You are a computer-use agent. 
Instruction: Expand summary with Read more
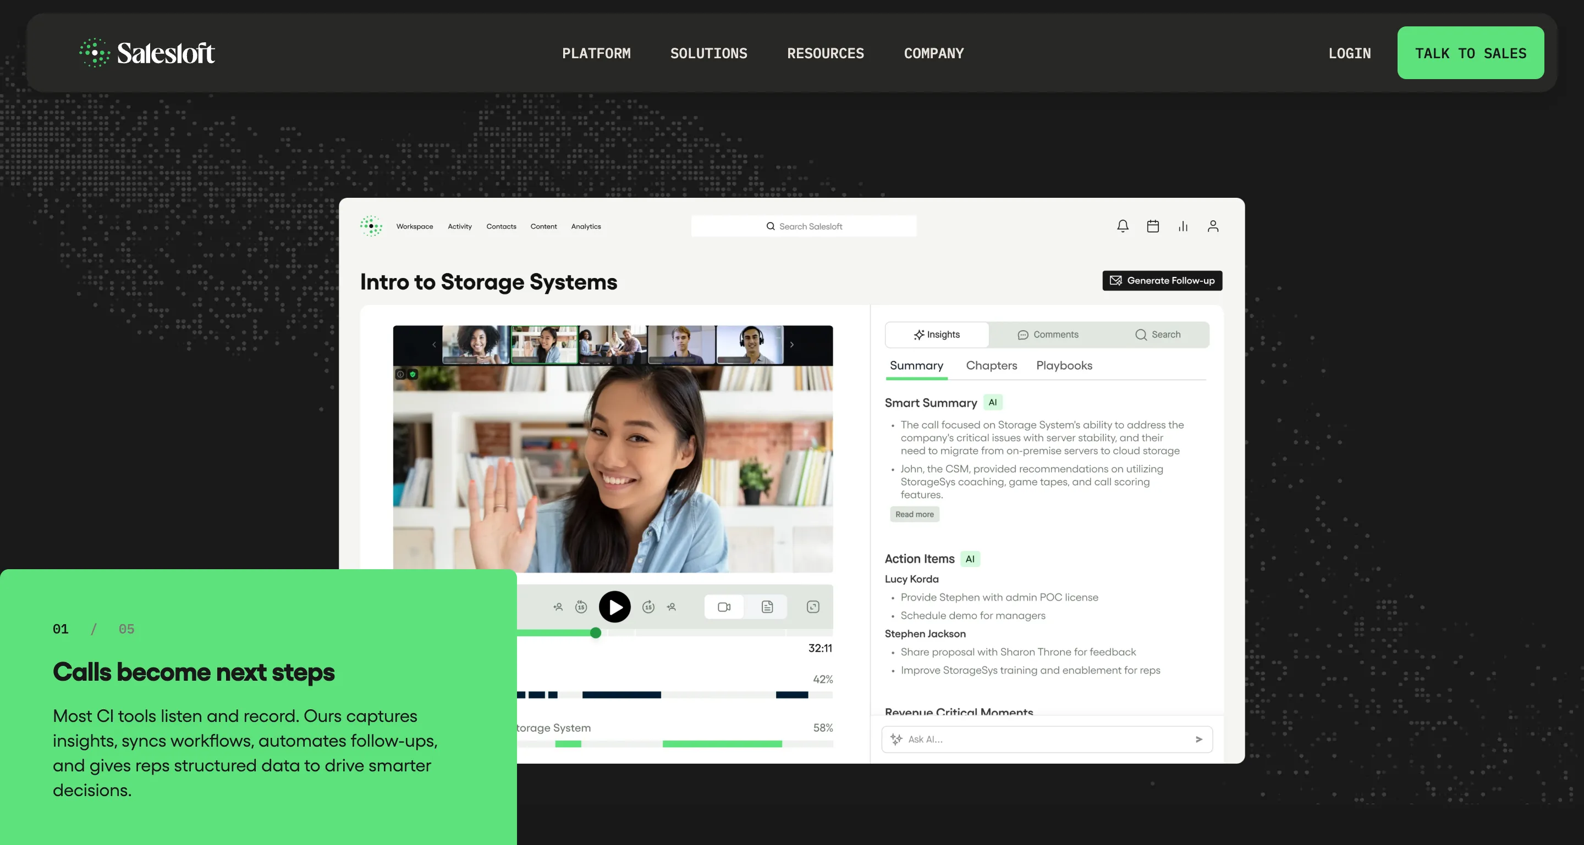914,515
